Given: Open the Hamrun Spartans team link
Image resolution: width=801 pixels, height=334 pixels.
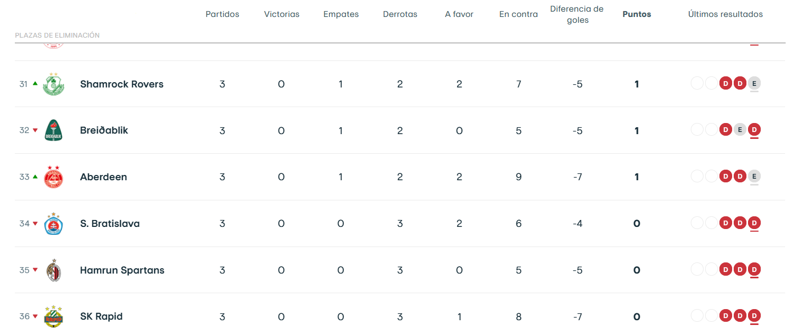Looking at the screenshot, I should point(122,270).
